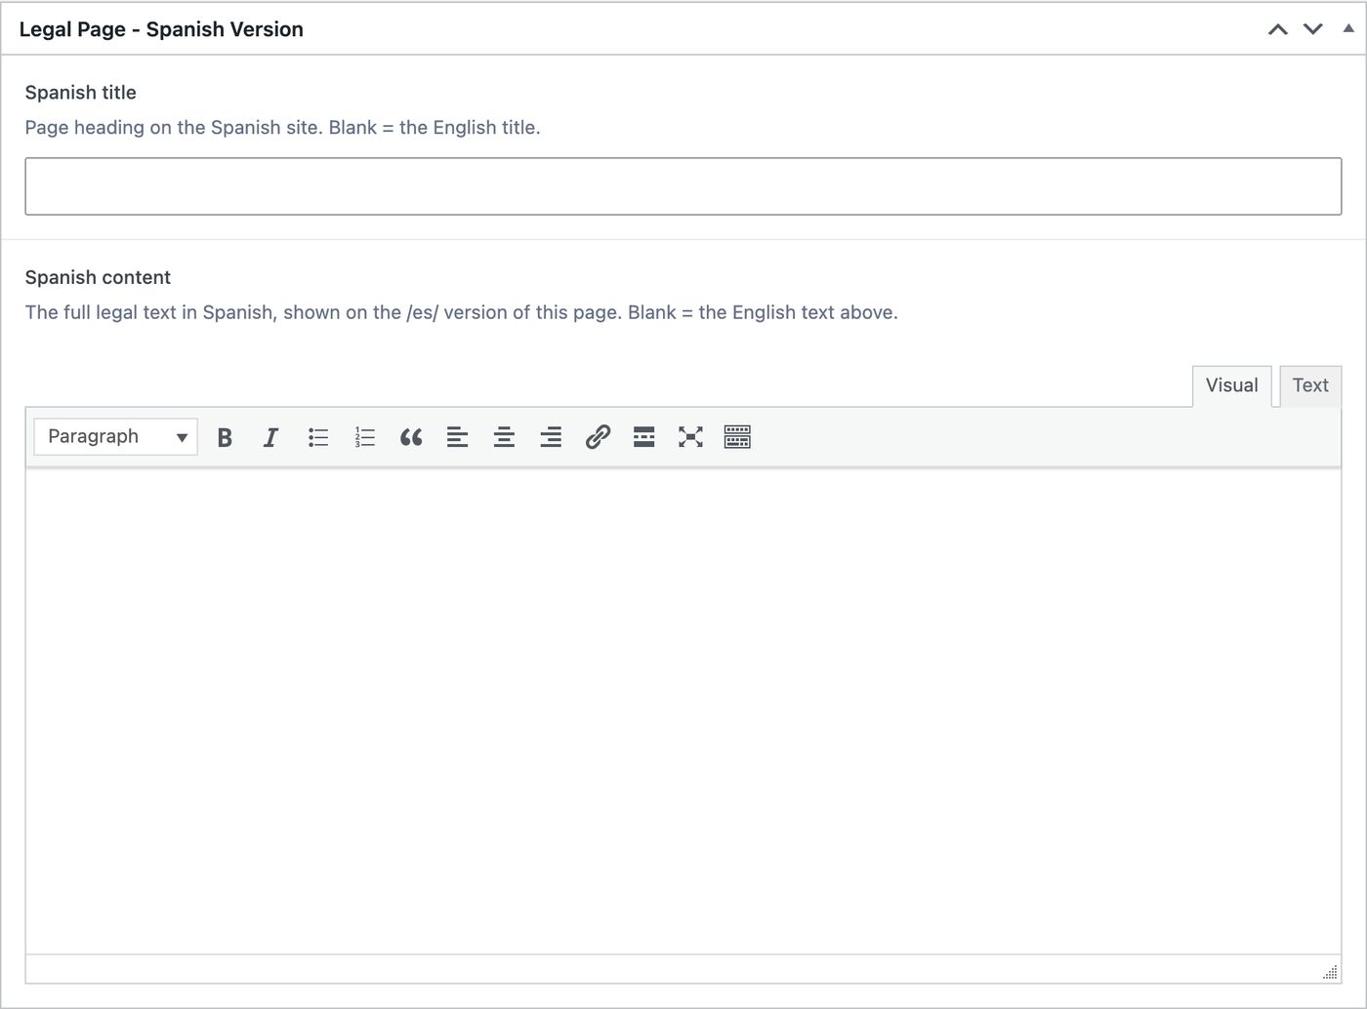Insert a numbered list
The image size is (1367, 1009).
click(364, 437)
